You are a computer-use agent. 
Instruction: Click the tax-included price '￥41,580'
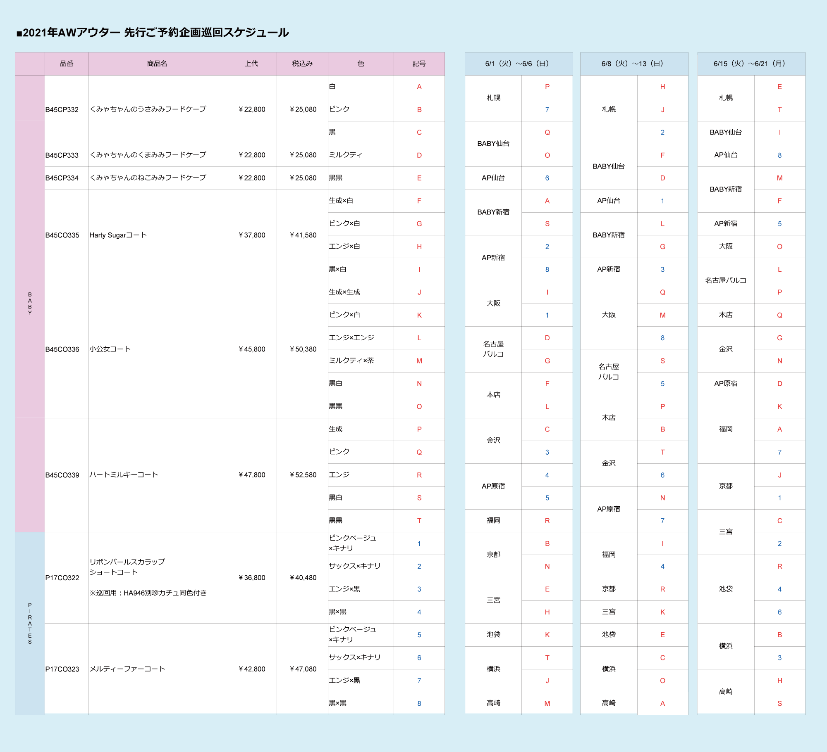click(303, 235)
